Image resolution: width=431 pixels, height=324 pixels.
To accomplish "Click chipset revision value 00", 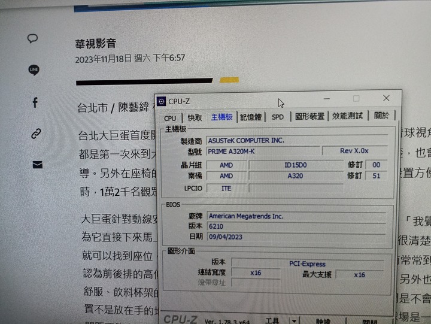I will (x=377, y=165).
